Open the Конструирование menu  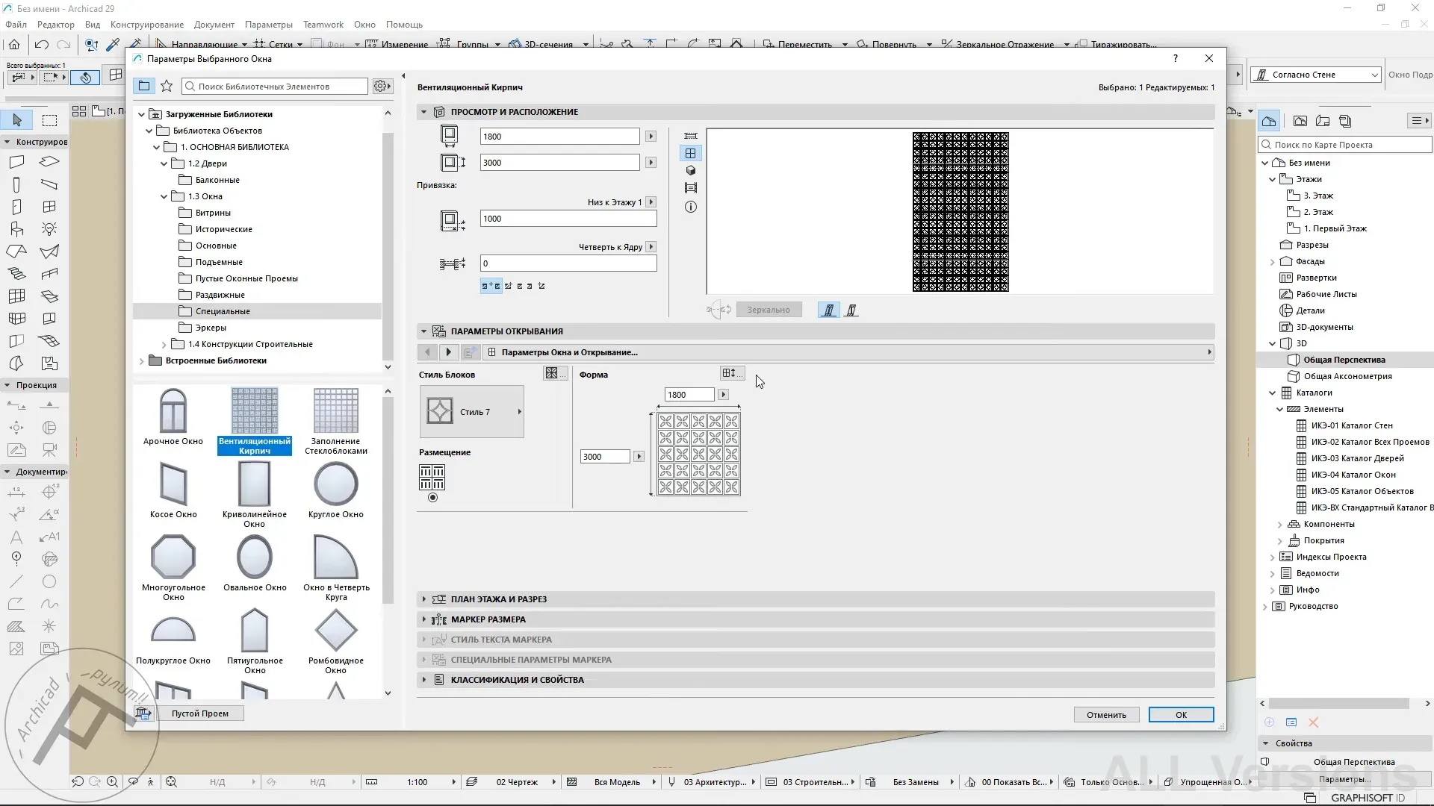pos(147,25)
